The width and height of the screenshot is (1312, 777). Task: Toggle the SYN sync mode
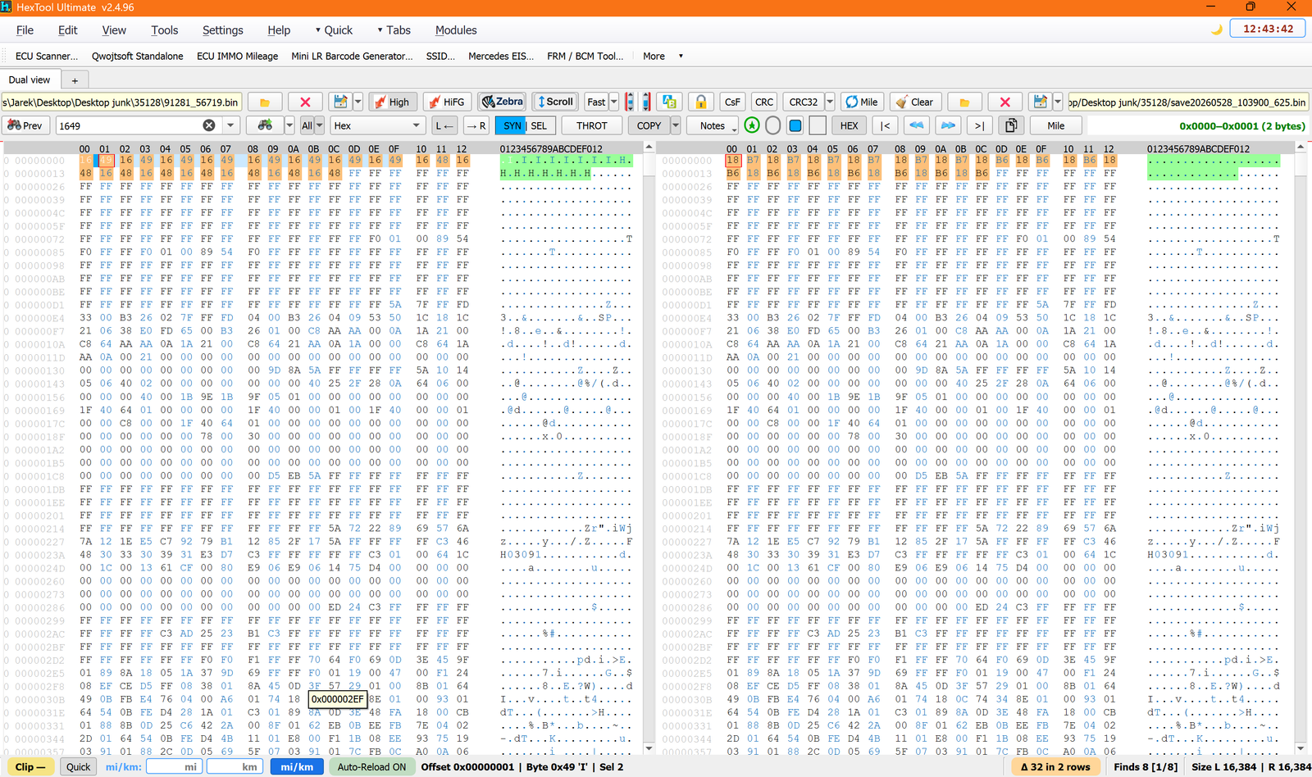pyautogui.click(x=512, y=125)
